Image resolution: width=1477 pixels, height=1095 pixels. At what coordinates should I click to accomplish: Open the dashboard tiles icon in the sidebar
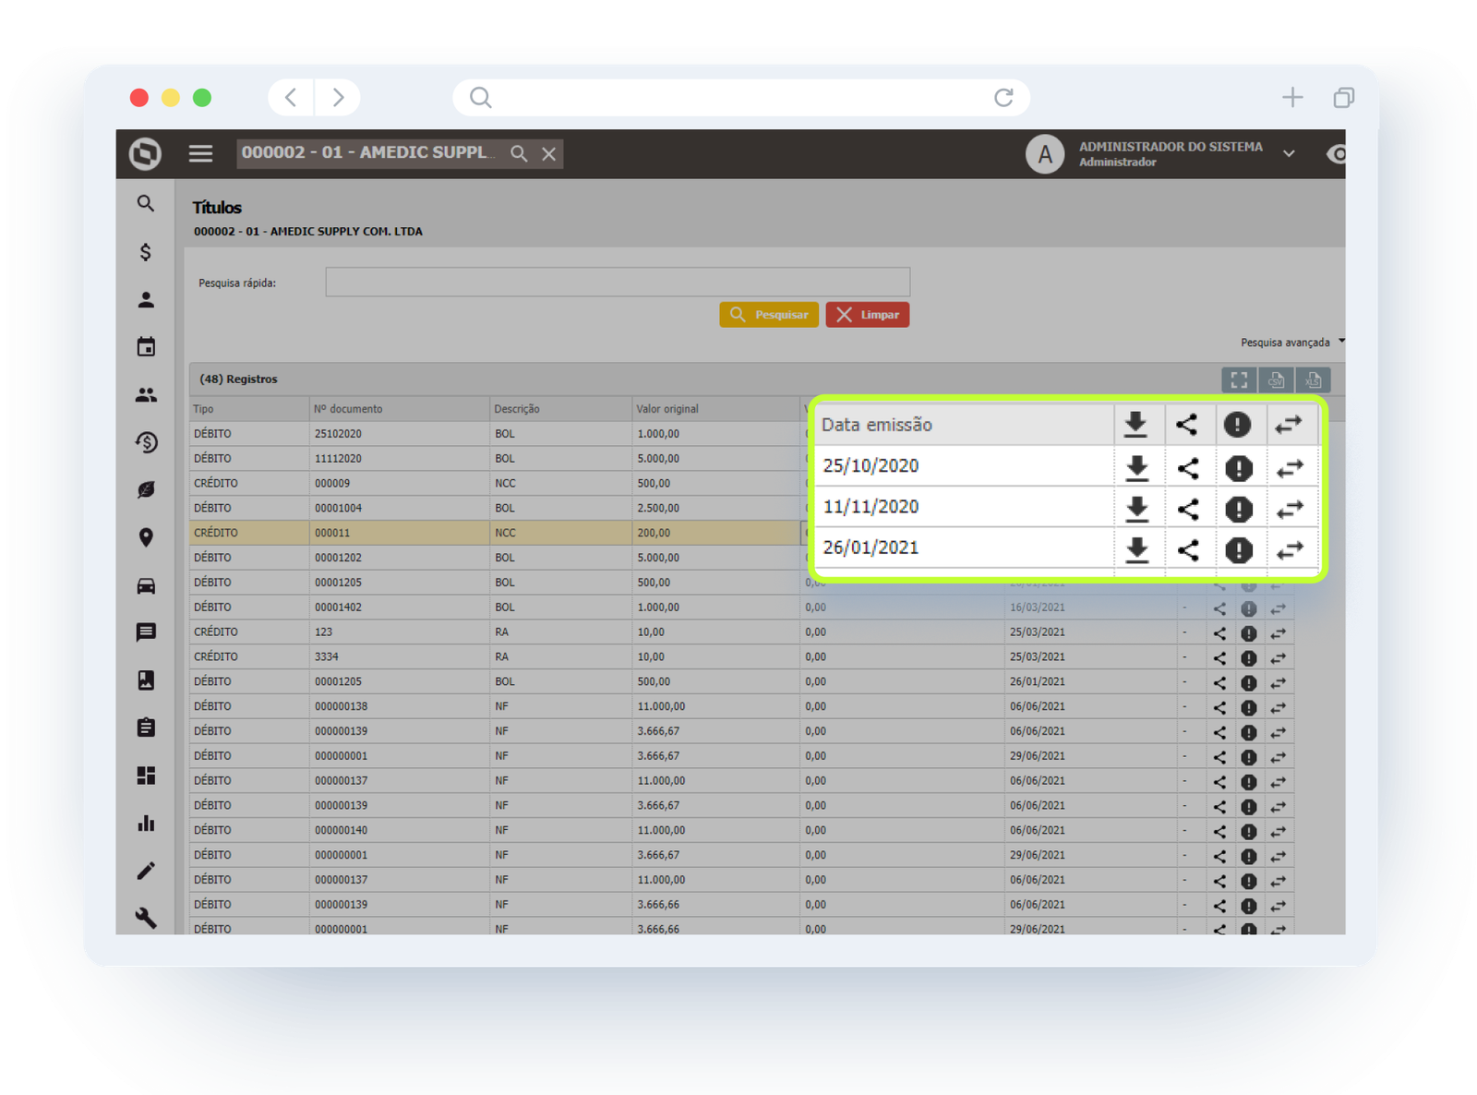(x=146, y=776)
